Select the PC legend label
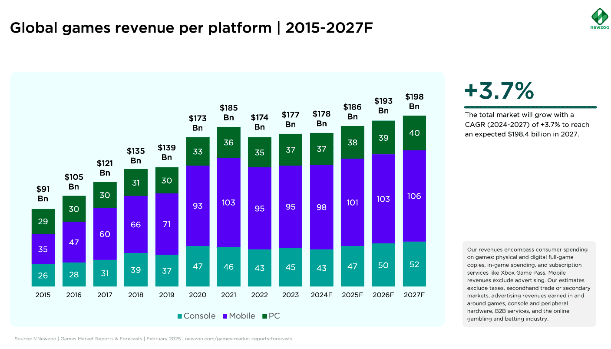This screenshot has width=611, height=349. coord(274,316)
